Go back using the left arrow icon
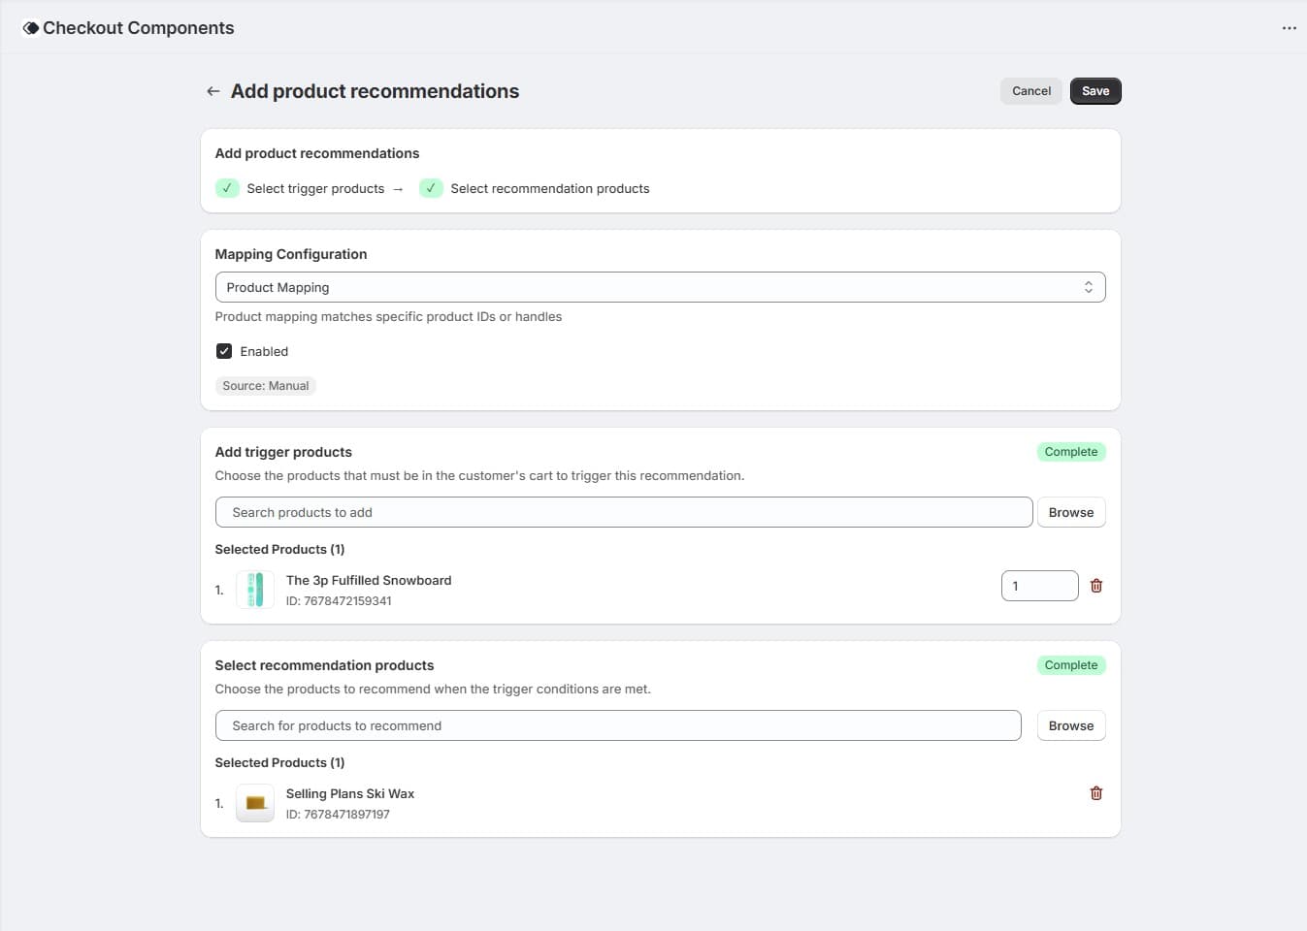Screen dimensions: 1307x931 (212, 91)
